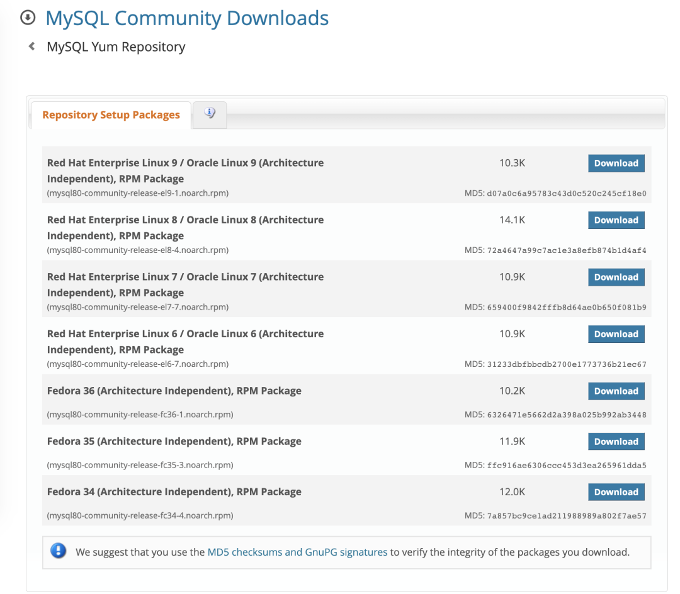The width and height of the screenshot is (680, 594).
Task: Select filename mysql80-community-release-fc36-1.noarch.rpm
Action: (x=140, y=415)
